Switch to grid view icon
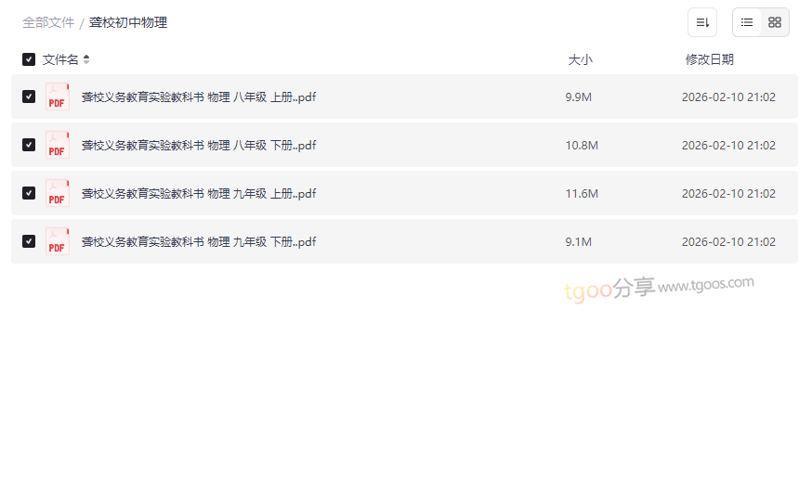Viewport: 812px width, 477px height. [774, 22]
